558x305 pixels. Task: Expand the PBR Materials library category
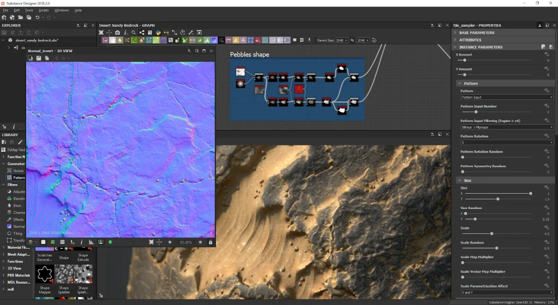click(x=19, y=275)
